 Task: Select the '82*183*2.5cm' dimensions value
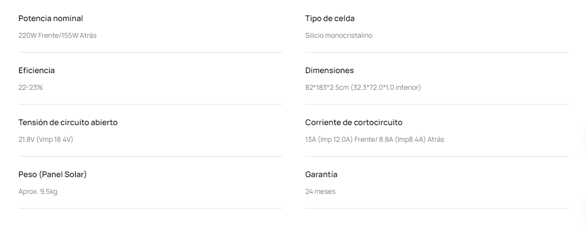pos(327,87)
